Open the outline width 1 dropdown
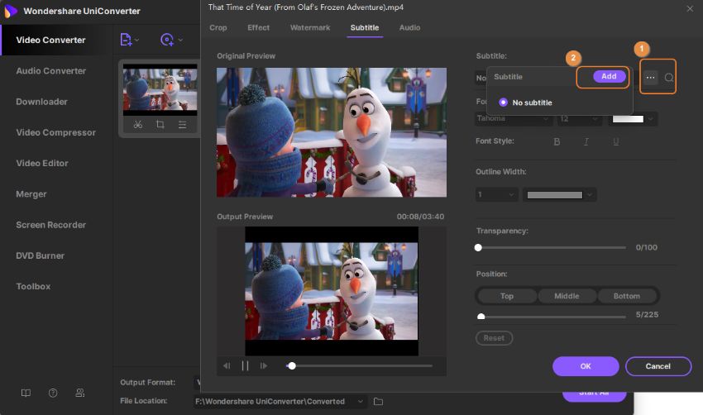 496,194
